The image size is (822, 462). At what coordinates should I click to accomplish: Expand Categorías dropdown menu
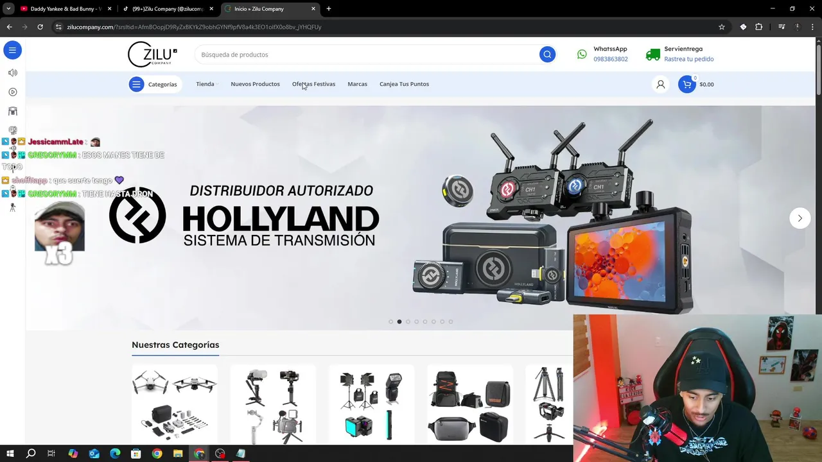click(154, 84)
